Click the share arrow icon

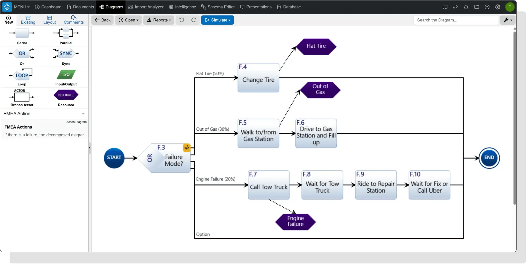click(x=456, y=7)
